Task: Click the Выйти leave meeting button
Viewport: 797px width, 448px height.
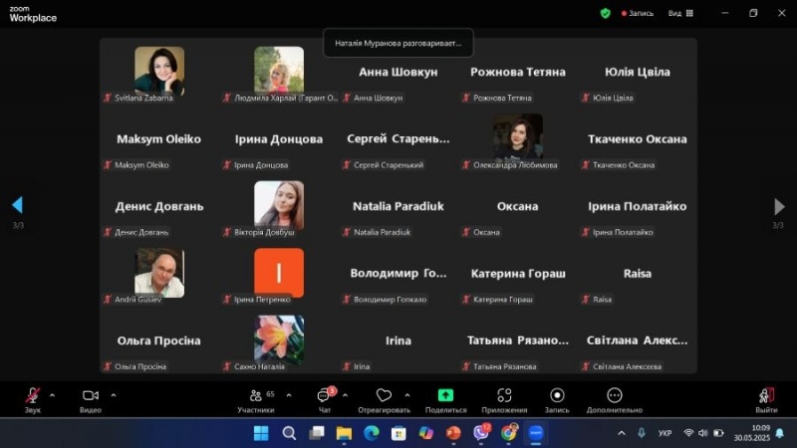Action: pos(766,396)
